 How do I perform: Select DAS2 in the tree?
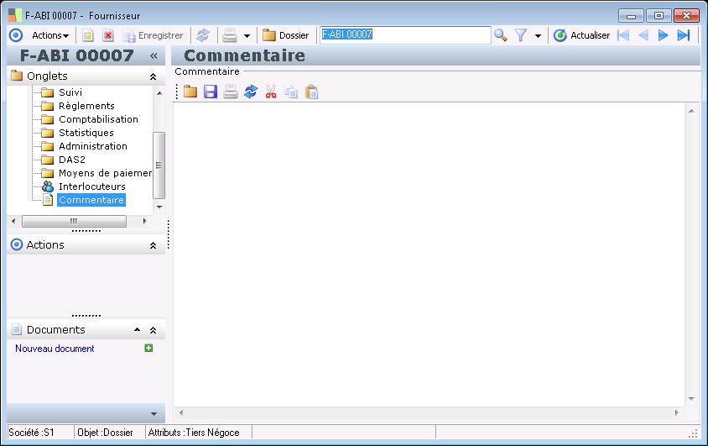pyautogui.click(x=72, y=160)
